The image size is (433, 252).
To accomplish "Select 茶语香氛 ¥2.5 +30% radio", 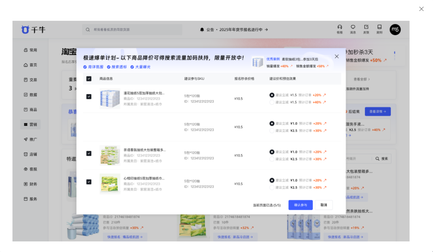I will 272,159.
